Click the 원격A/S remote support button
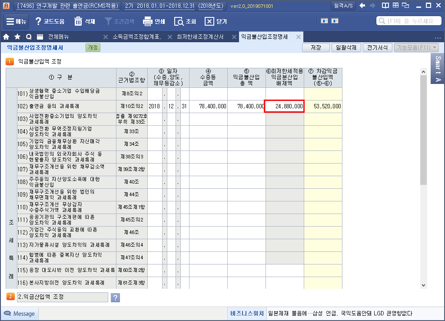 coord(343,5)
